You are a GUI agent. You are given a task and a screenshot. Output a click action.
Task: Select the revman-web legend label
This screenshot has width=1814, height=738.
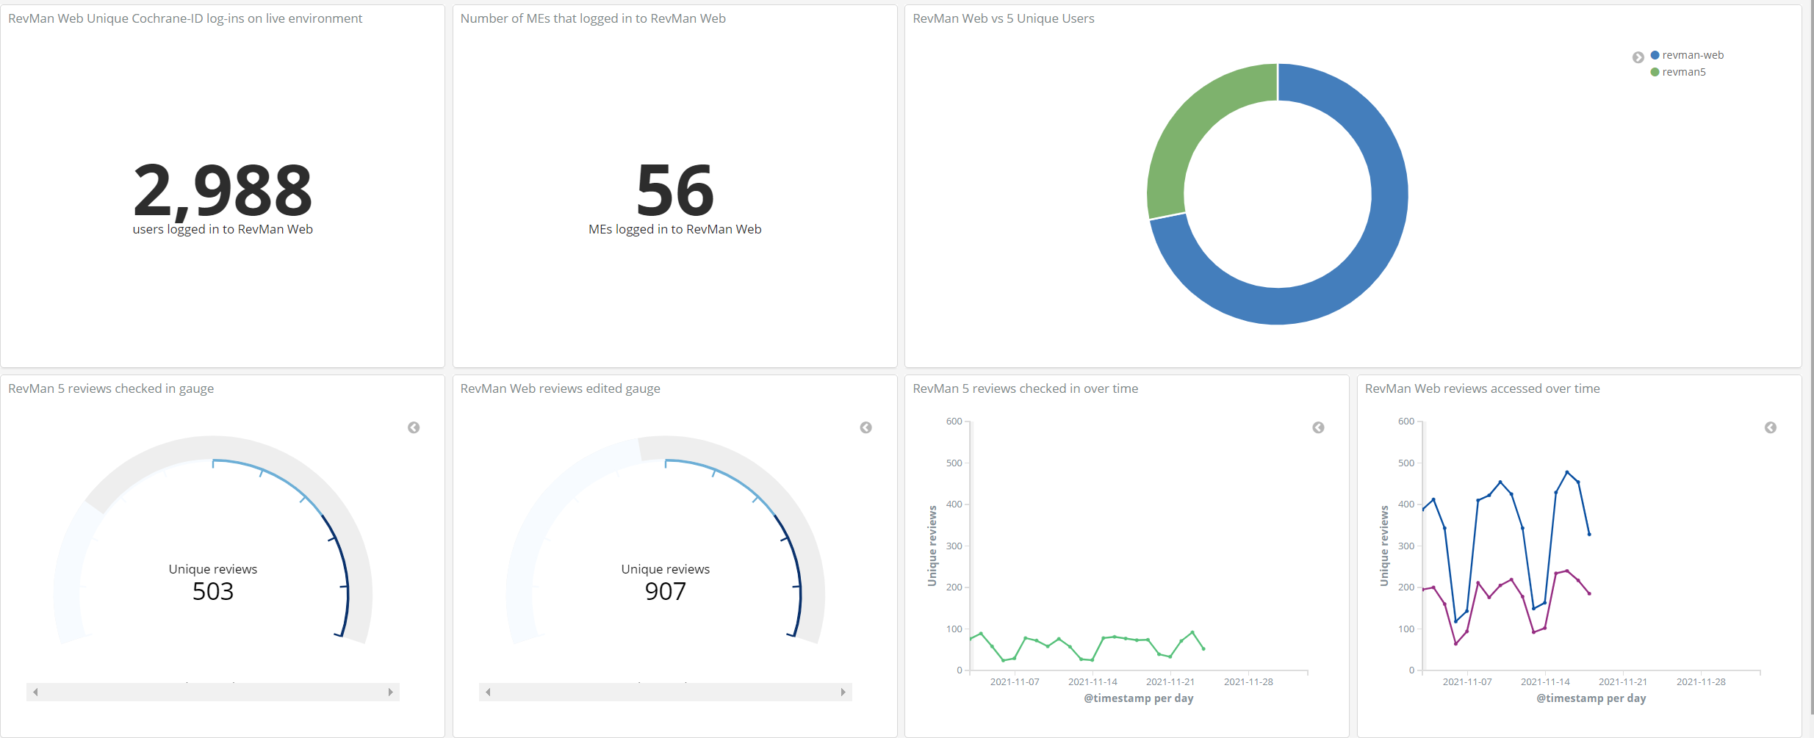coord(1692,55)
